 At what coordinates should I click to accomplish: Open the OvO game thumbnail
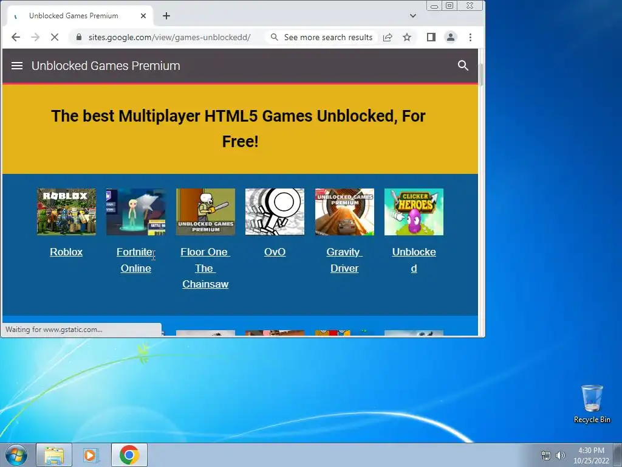pos(275,212)
